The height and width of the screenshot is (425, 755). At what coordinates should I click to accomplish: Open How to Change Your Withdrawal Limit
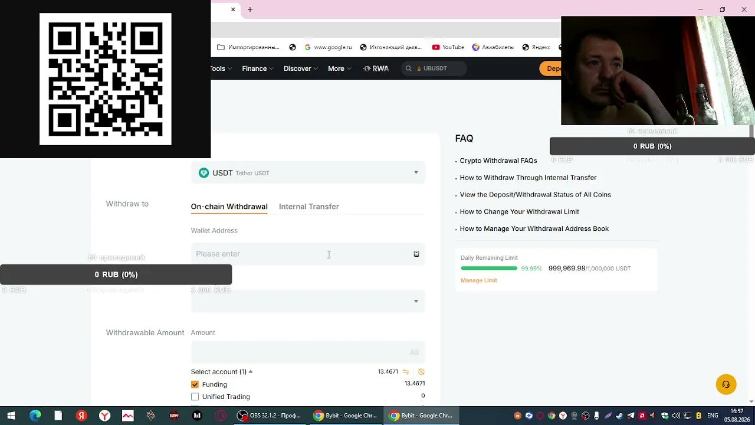(x=520, y=211)
